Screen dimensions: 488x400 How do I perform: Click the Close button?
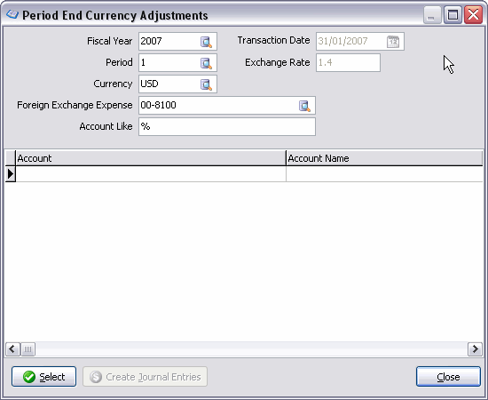(x=448, y=377)
